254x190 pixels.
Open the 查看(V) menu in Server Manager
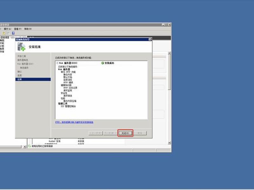(x=18, y=29)
